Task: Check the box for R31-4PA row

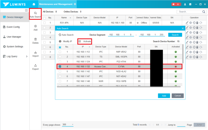Action: click(x=44, y=23)
